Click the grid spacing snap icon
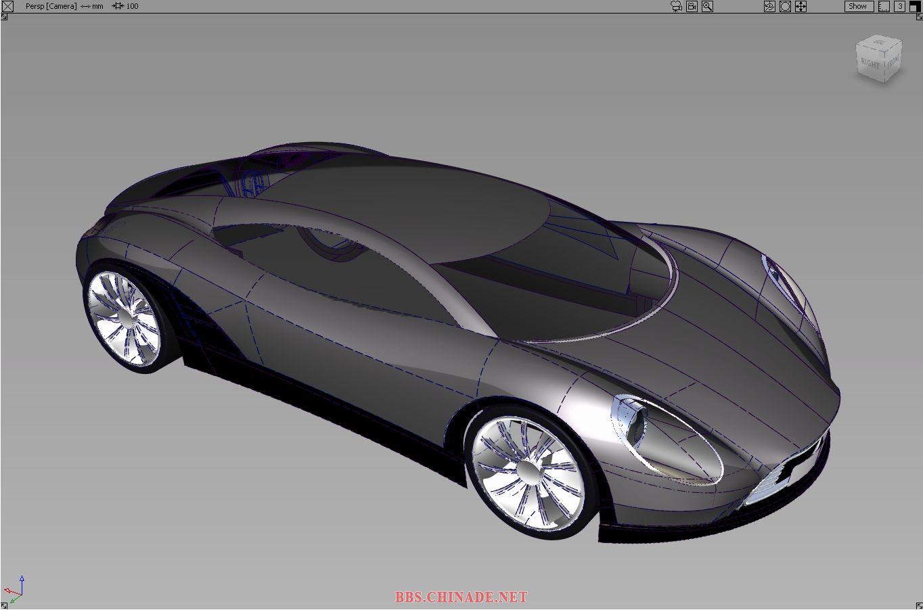This screenshot has height=610, width=923. 118,6
